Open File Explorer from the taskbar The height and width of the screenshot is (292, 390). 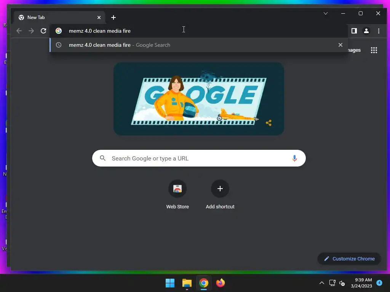tap(187, 283)
